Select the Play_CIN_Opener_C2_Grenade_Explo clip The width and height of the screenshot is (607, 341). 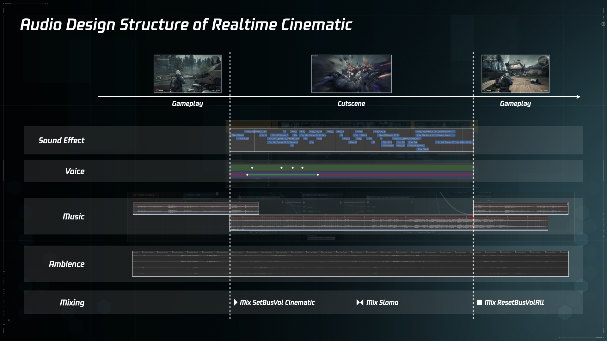tap(283, 139)
